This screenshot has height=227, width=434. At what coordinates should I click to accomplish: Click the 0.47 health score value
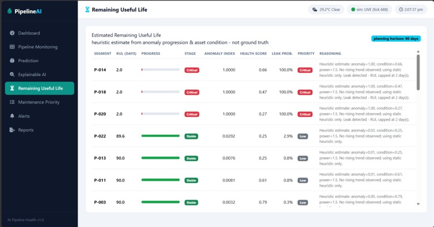click(x=263, y=92)
